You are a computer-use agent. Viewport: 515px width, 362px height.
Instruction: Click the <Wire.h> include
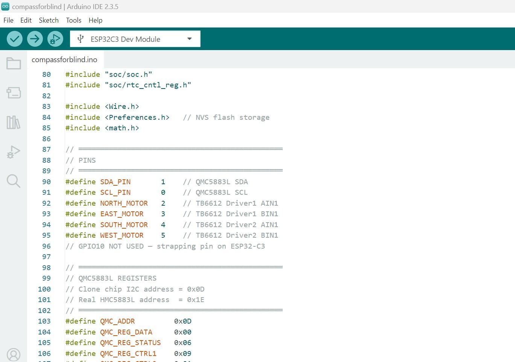[x=122, y=106]
